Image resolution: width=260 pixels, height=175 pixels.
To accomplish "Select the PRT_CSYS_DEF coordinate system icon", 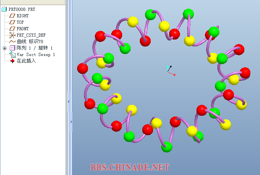I will pos(12,35).
